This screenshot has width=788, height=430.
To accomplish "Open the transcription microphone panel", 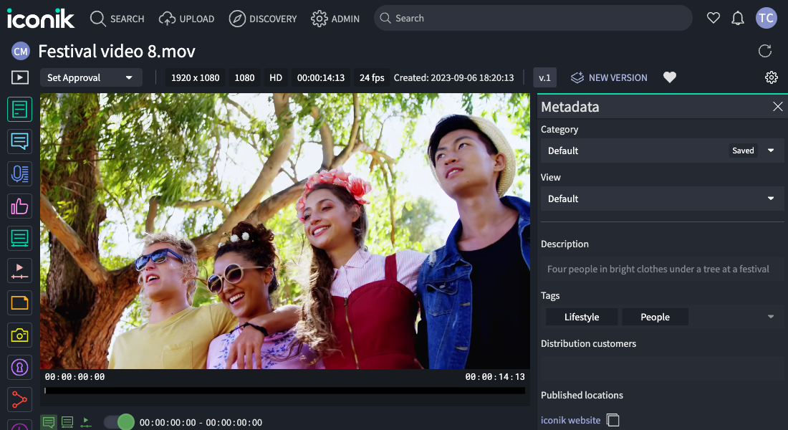I will coord(19,173).
